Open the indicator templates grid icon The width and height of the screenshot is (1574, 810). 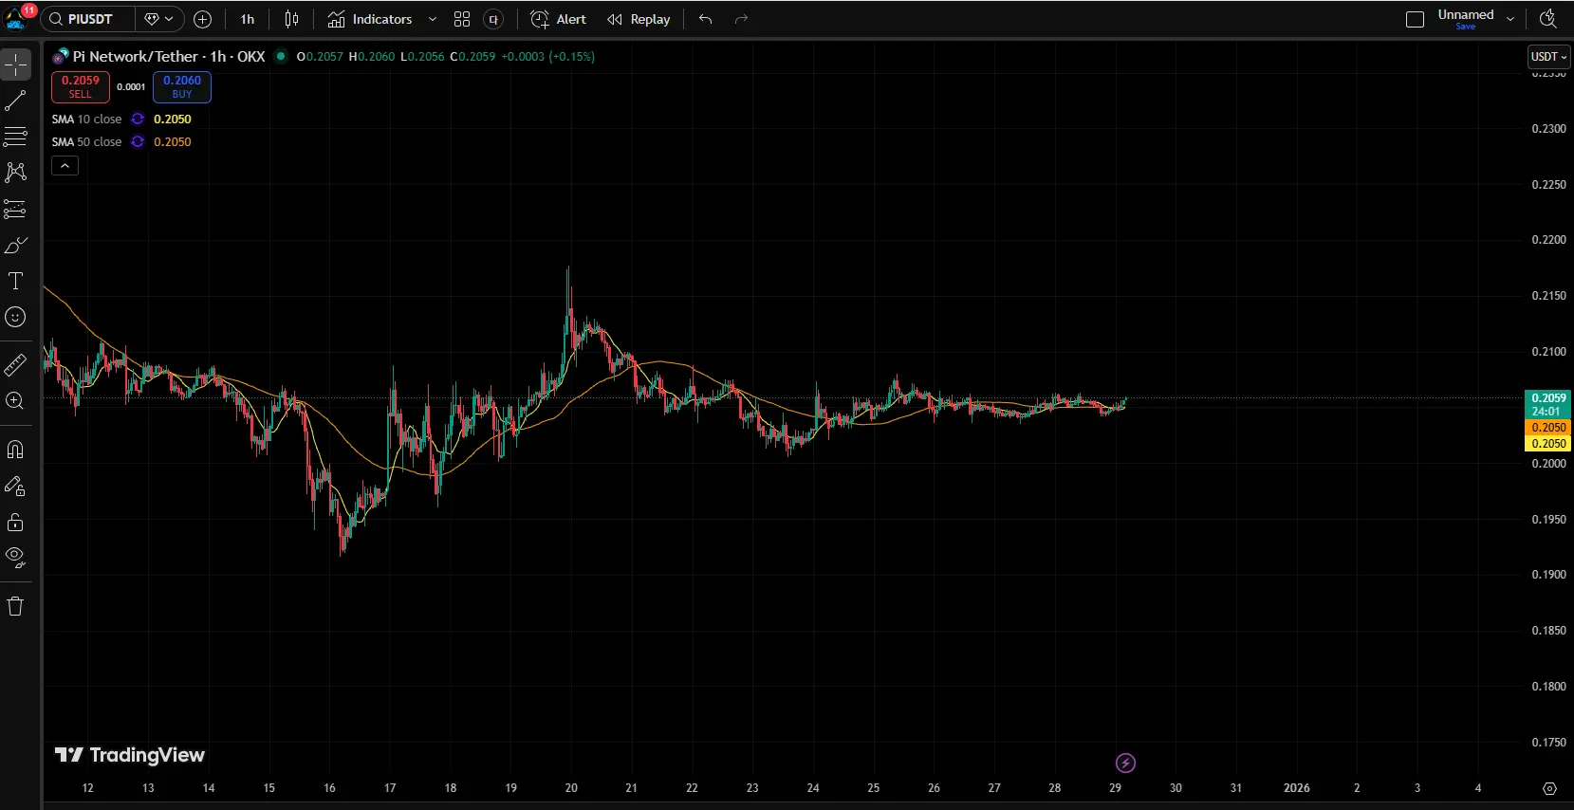click(462, 19)
